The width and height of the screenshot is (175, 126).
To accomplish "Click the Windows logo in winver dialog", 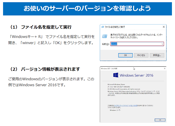I will (x=116, y=75).
